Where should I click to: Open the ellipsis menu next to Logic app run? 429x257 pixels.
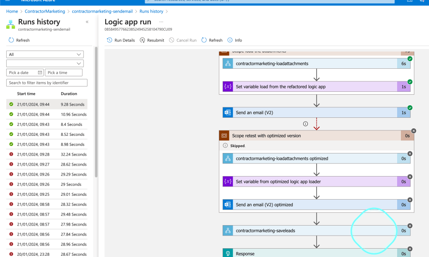click(x=161, y=22)
